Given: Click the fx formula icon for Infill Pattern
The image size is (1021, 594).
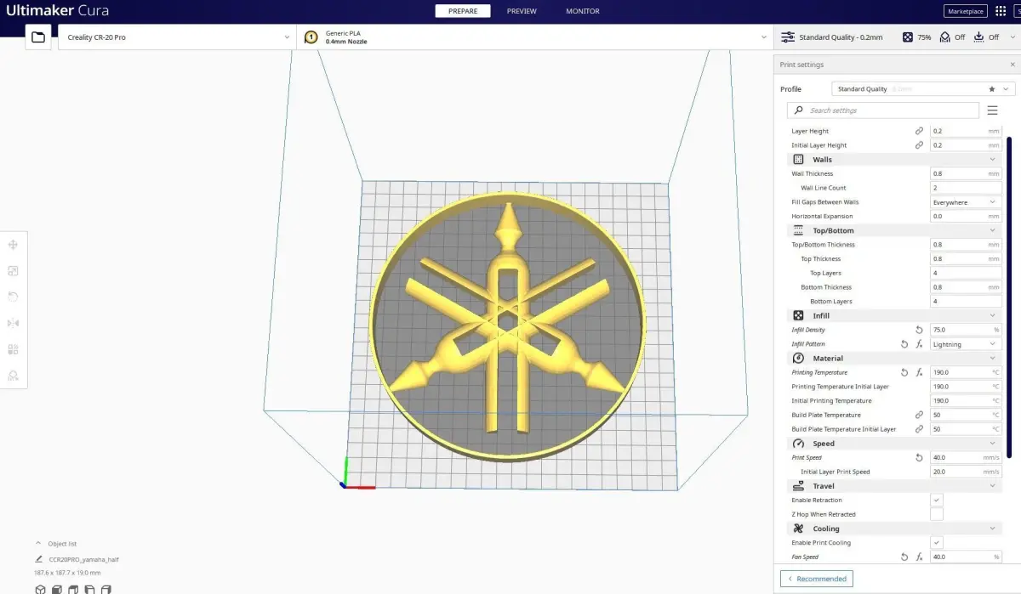Looking at the screenshot, I should 919,344.
